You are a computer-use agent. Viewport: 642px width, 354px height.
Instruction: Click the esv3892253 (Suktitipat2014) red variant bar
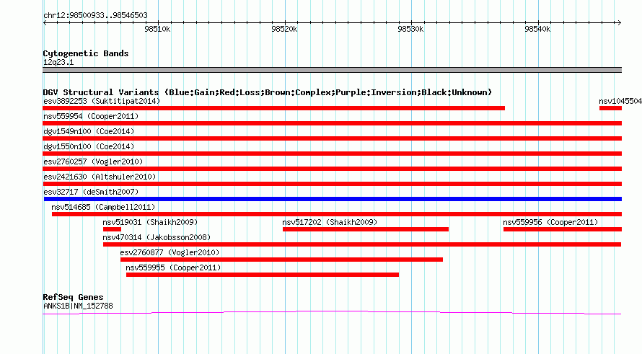tap(274, 108)
